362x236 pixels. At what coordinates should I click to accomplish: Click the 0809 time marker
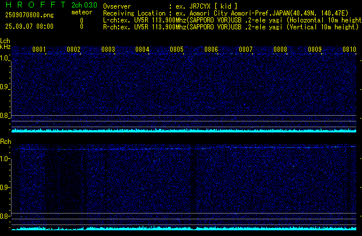coord(315,50)
